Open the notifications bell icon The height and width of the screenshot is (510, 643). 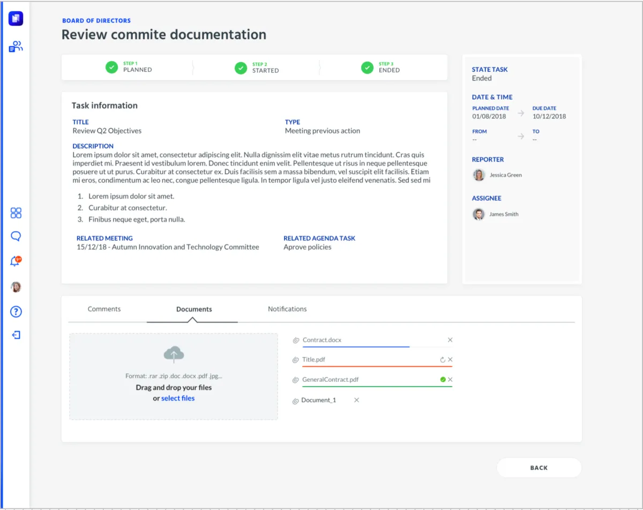click(x=16, y=262)
